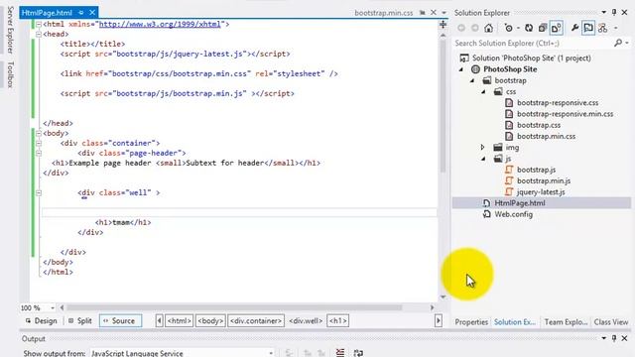Select HtmlPage.html in Solution Explorer
Screen dimensions: 635x357
520,203
